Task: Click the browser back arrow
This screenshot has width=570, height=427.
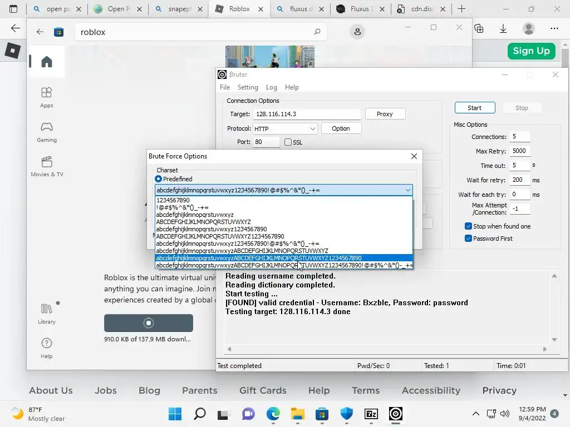Action: [x=15, y=28]
